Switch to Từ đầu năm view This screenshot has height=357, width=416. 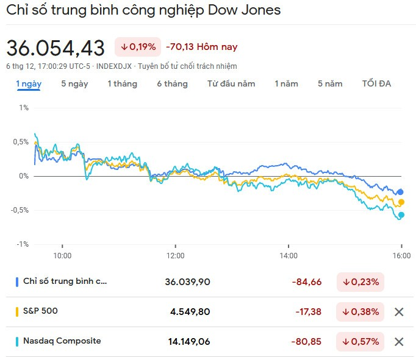pos(231,84)
